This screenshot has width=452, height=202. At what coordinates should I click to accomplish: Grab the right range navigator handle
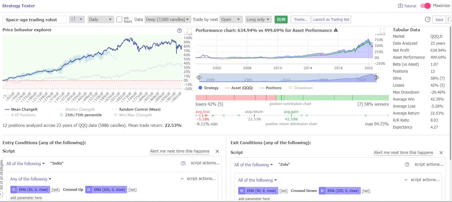click(x=377, y=77)
